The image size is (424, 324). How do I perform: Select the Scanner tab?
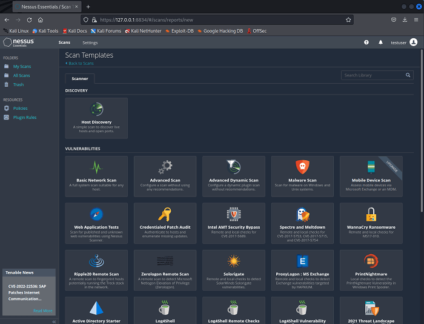tap(80, 78)
